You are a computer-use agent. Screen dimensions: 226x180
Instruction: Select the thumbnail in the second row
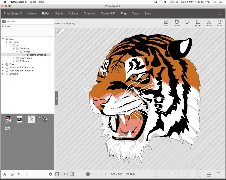[8, 129]
